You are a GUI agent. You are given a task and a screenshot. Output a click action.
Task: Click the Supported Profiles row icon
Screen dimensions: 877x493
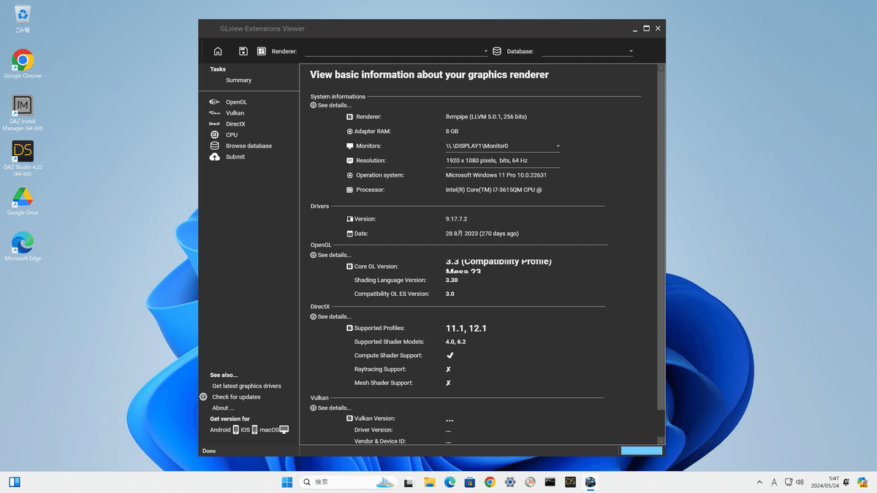click(349, 328)
